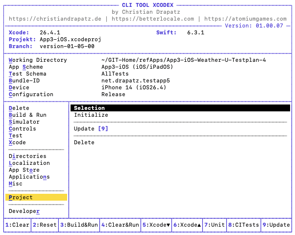Click the Xcode version 26.4.1
The image size is (295, 235).
(x=50, y=32)
